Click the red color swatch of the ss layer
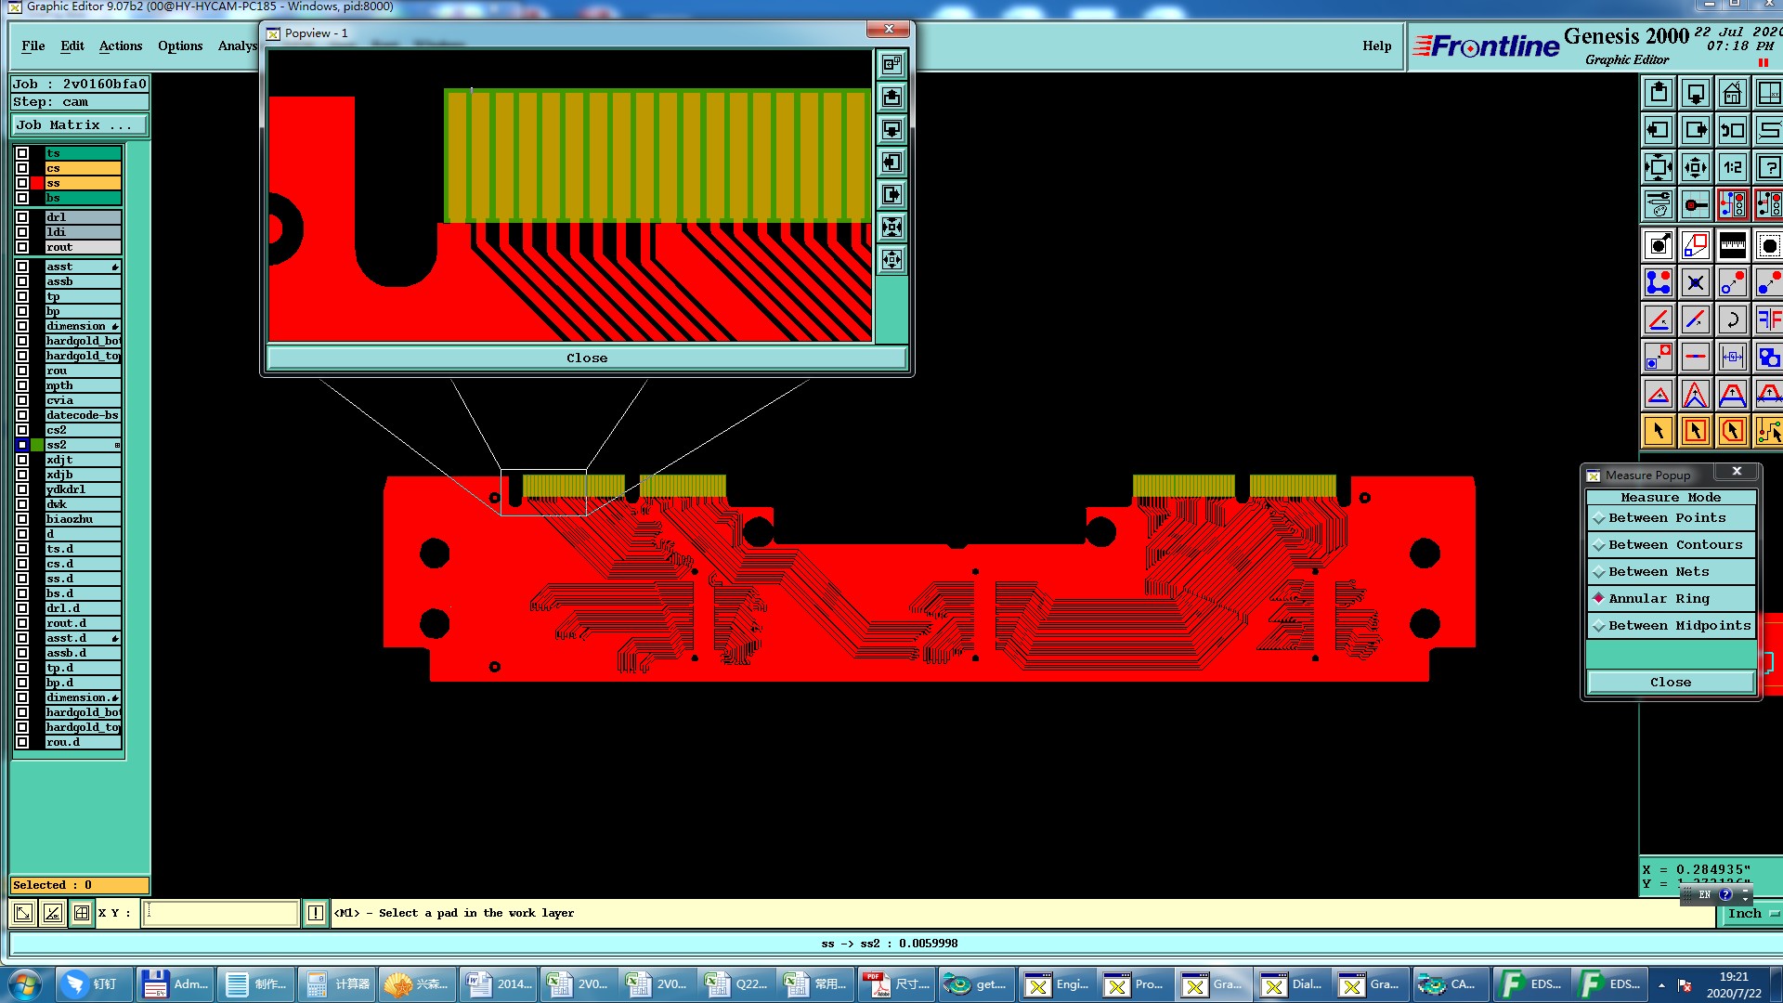The image size is (1783, 1003). coord(37,183)
